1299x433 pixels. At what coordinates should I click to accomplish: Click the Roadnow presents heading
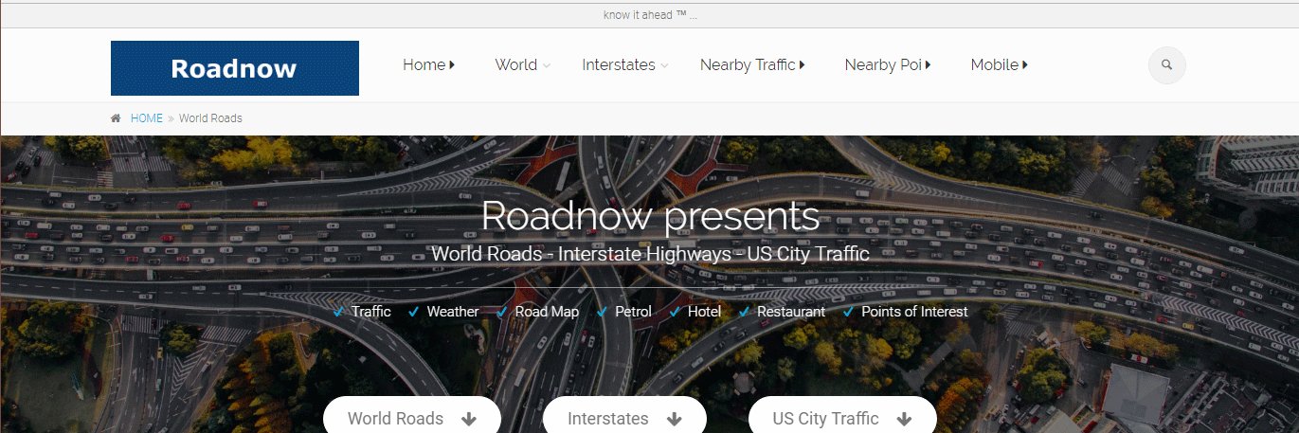650,216
